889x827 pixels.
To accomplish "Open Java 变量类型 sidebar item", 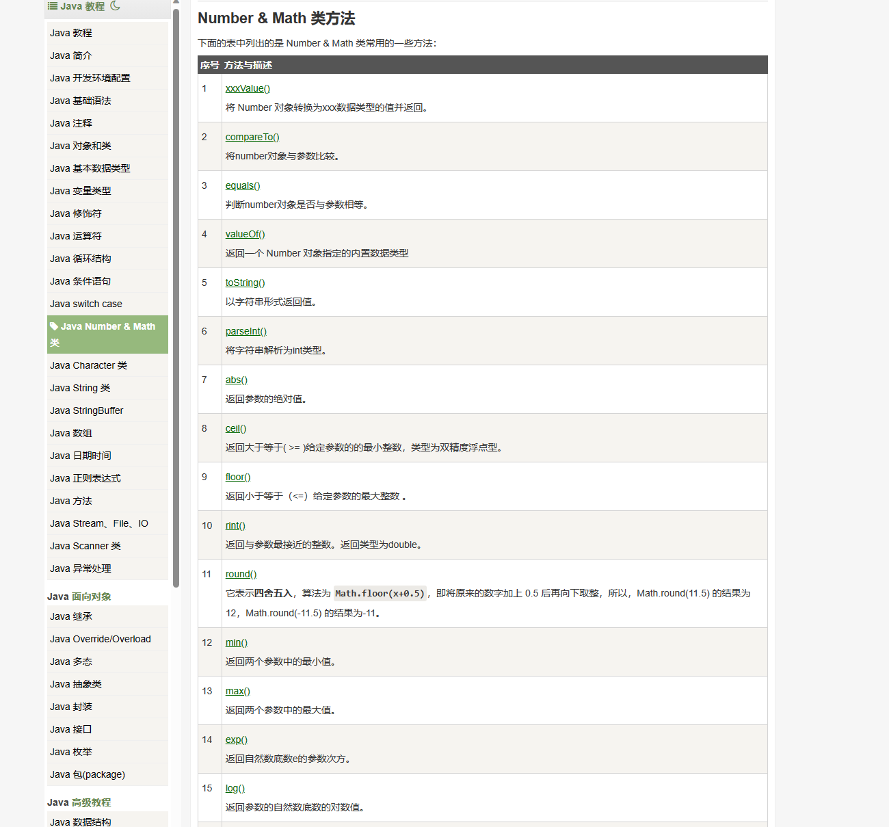I will coord(107,191).
